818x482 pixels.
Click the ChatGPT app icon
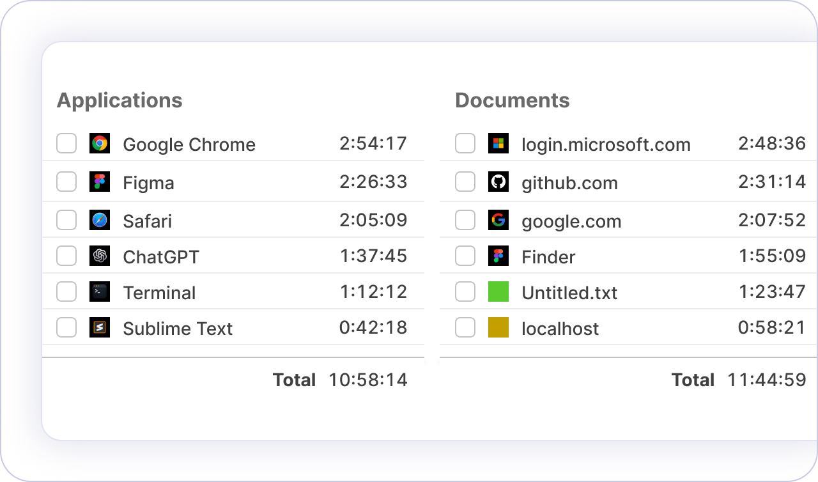coord(100,256)
